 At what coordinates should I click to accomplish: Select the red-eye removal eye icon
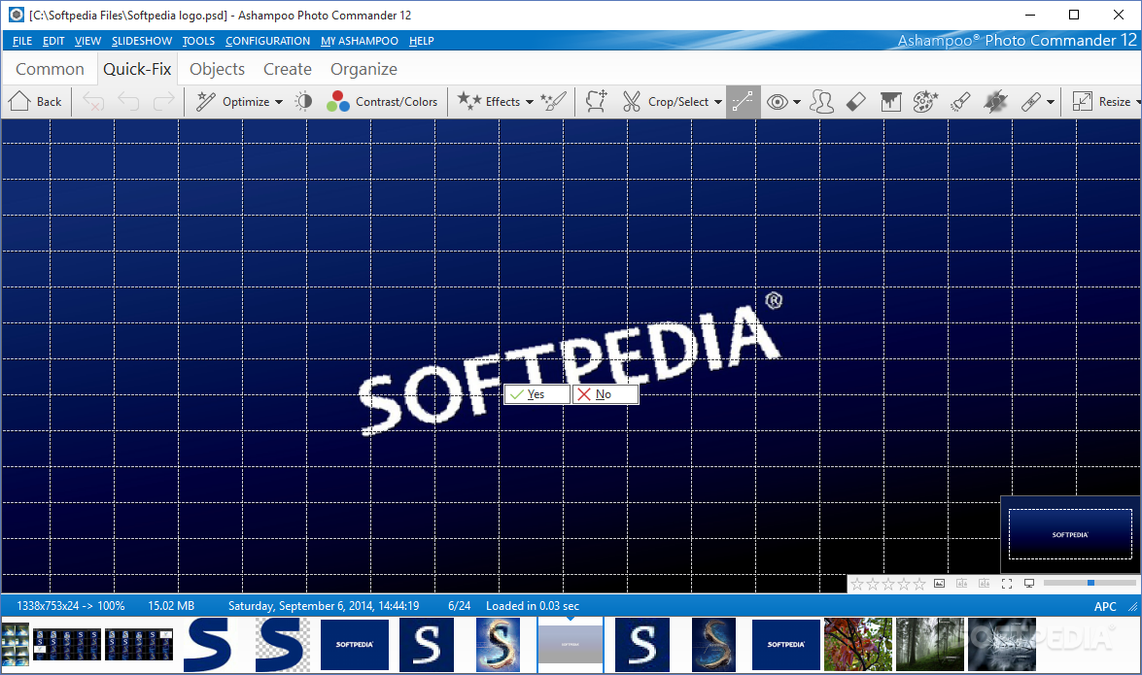(778, 102)
